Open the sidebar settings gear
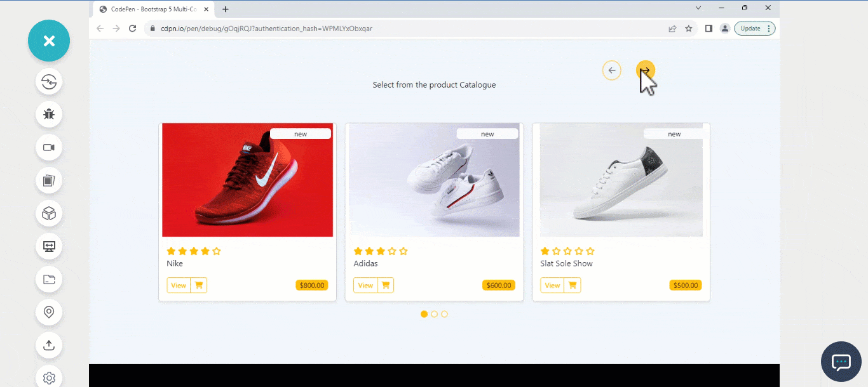 [49, 377]
